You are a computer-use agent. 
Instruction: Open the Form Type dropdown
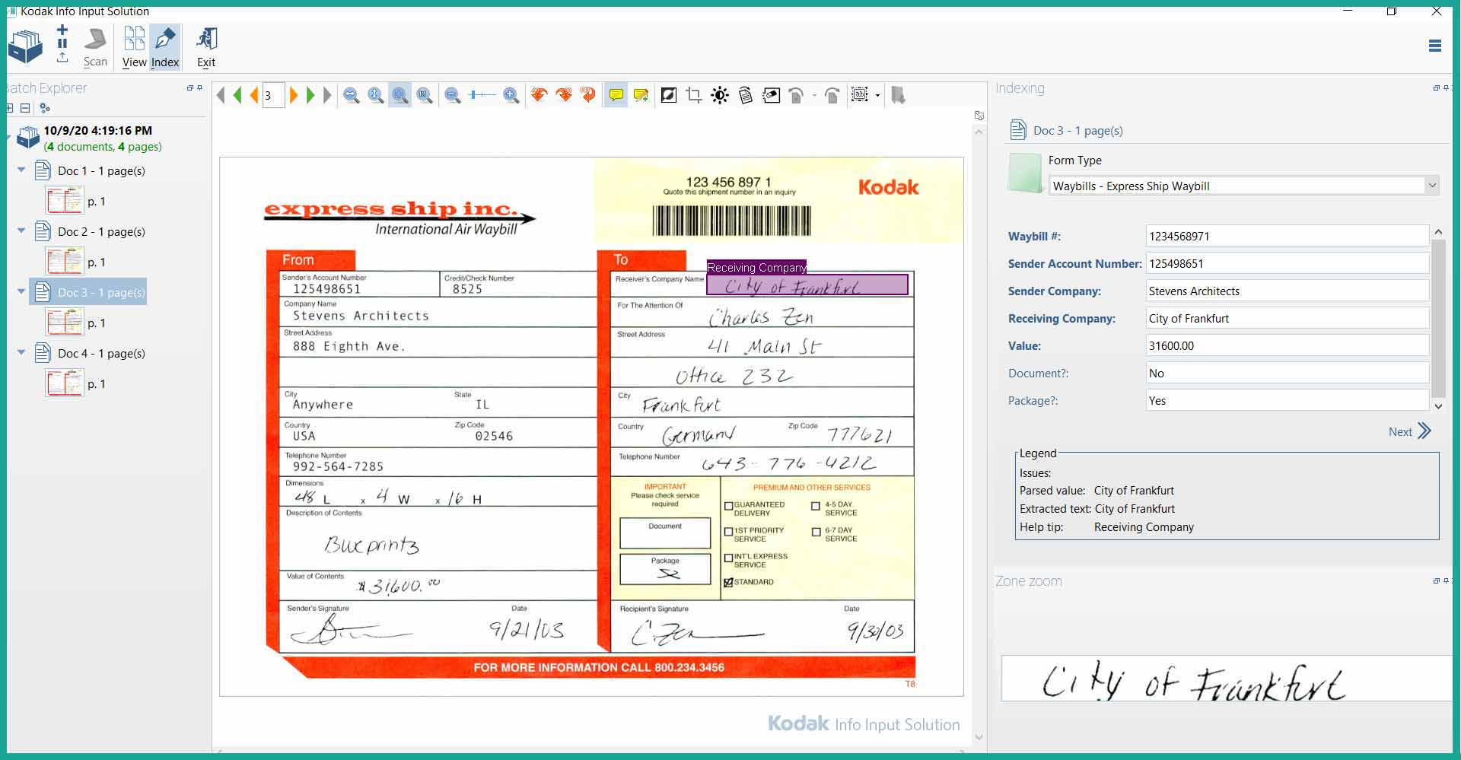click(x=1433, y=186)
